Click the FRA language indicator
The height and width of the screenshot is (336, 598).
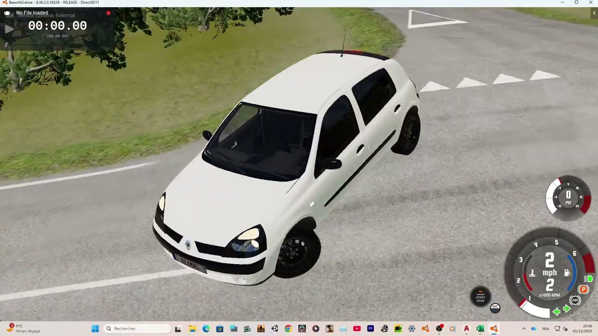pos(546,329)
